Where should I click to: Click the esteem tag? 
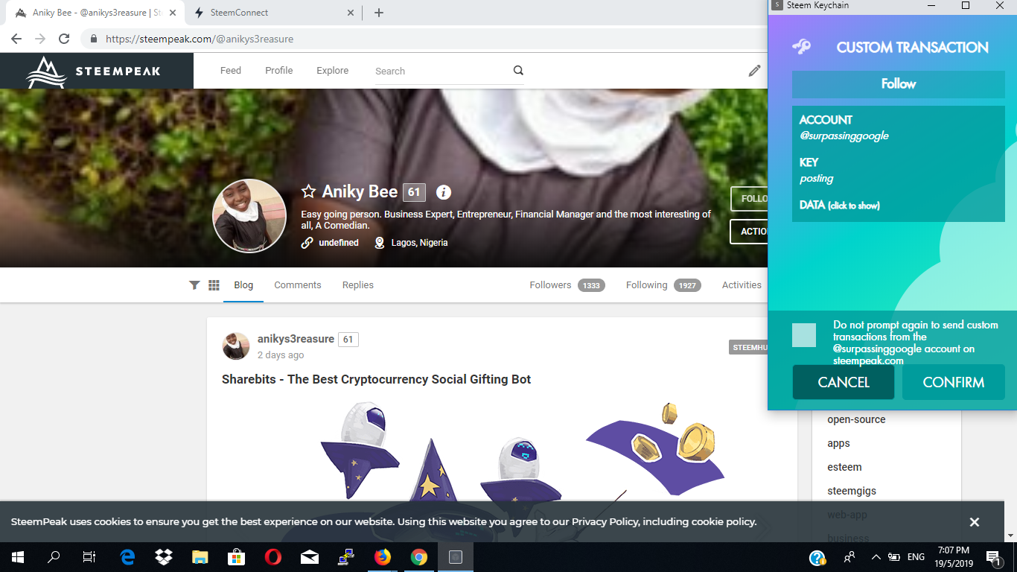pos(844,467)
